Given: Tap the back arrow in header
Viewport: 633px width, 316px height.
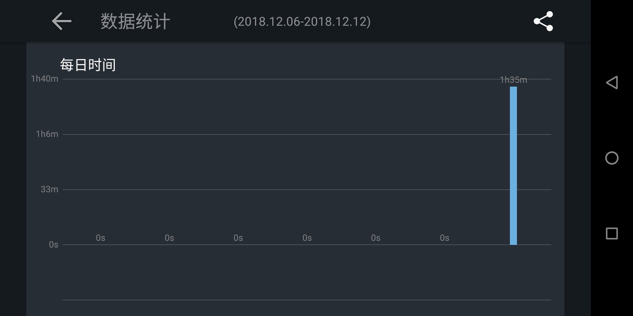Looking at the screenshot, I should click(62, 21).
